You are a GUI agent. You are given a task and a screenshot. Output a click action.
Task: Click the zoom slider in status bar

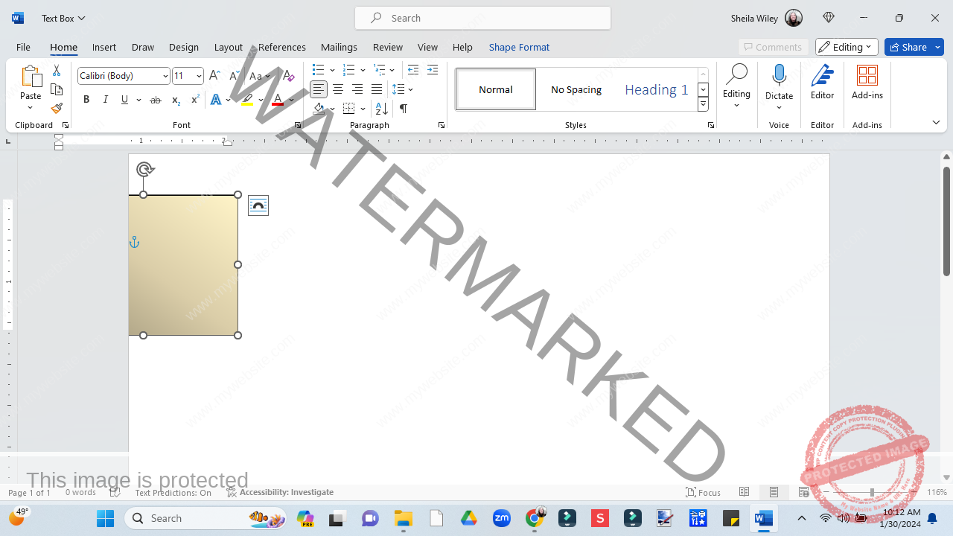point(872,492)
